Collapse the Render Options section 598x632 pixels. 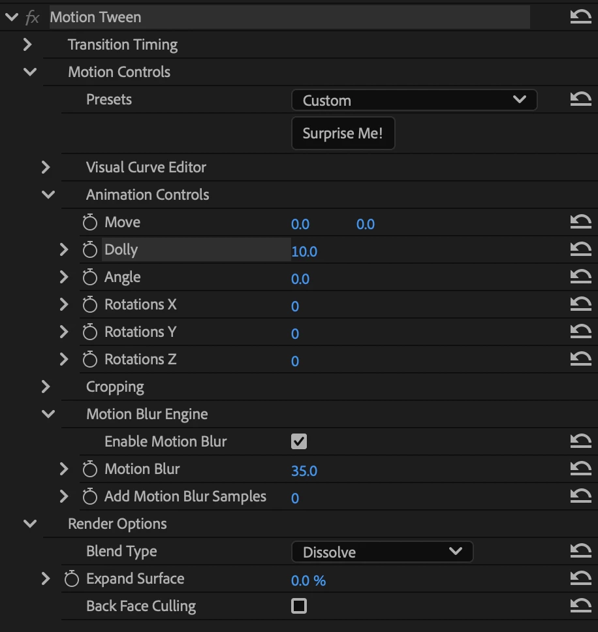coord(30,523)
